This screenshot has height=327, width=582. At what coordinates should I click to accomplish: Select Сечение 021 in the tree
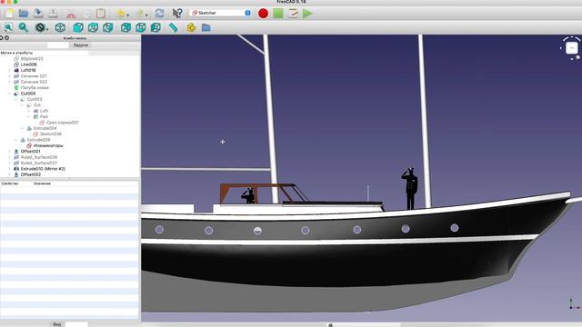point(34,76)
